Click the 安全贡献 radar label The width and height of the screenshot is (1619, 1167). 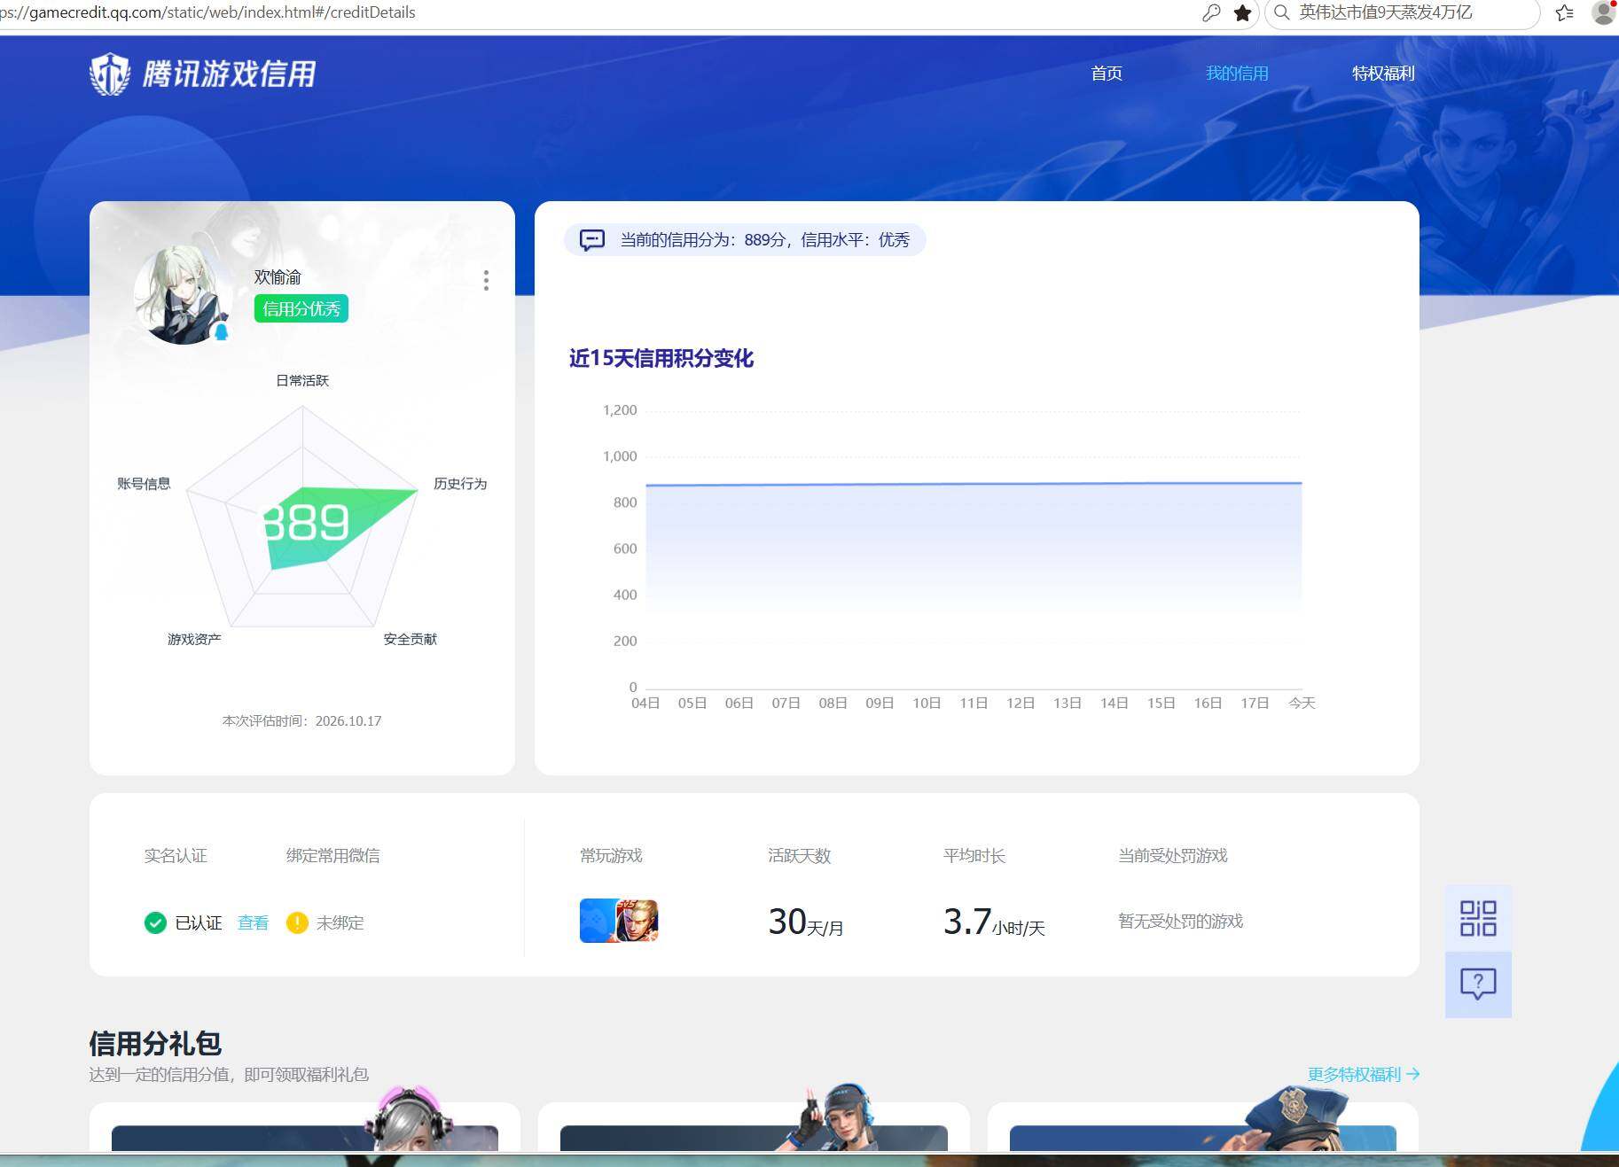pyautogui.click(x=410, y=639)
